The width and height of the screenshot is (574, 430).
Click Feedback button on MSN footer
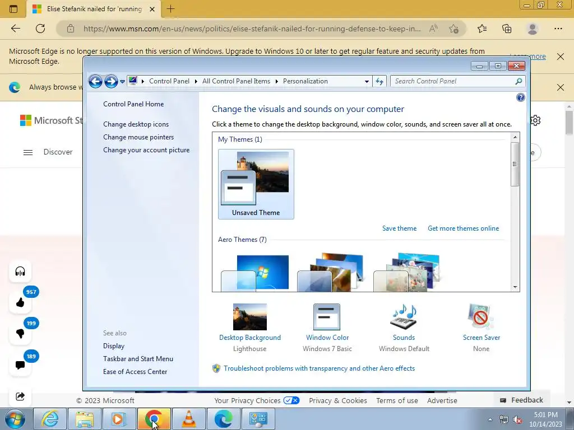[x=522, y=400]
